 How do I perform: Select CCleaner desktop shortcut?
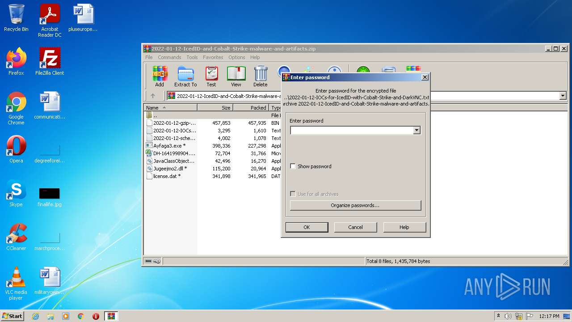coord(16,237)
